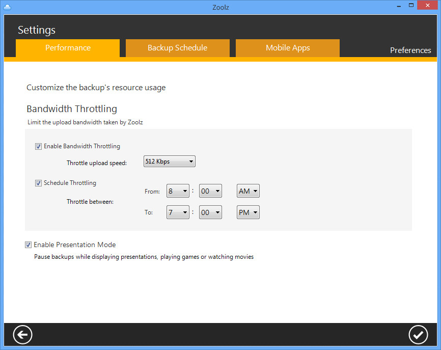This screenshot has width=441, height=350.
Task: Close the Zoolz window
Action: pos(427,5)
